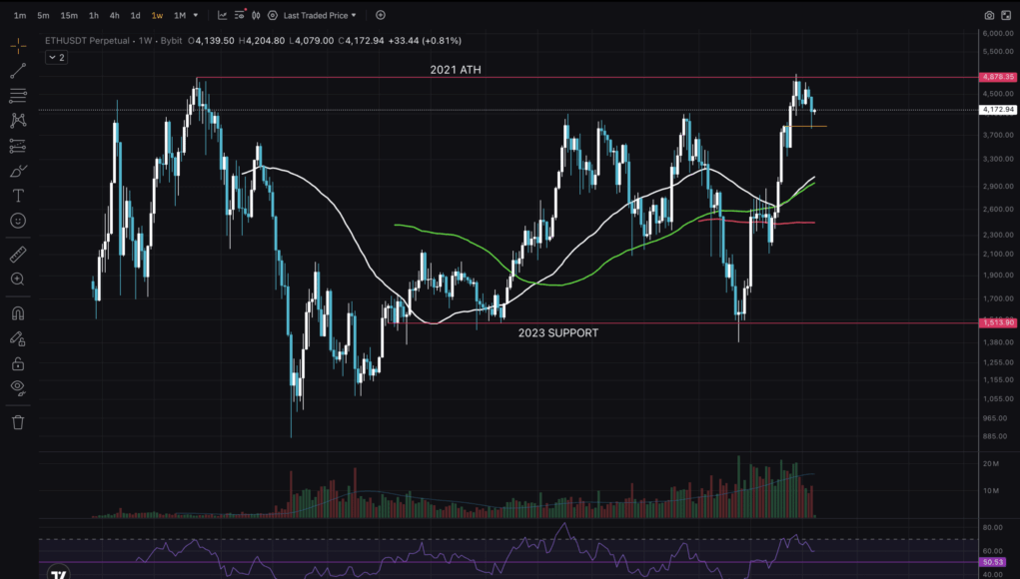Choose the ruler measure tool
1020x579 pixels.
(x=18, y=256)
